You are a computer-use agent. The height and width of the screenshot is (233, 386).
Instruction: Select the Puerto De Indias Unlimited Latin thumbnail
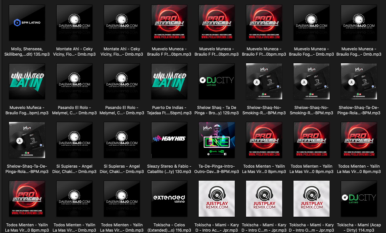point(169,82)
